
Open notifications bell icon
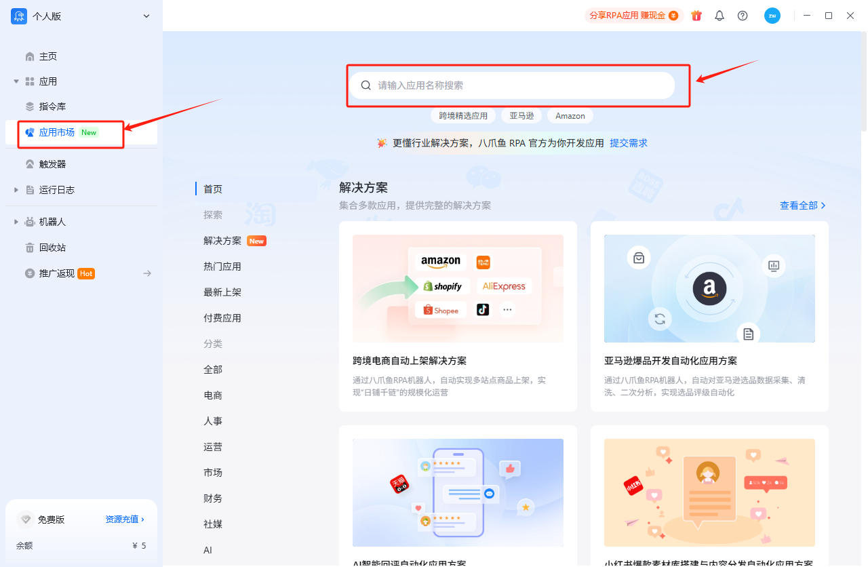(x=719, y=16)
